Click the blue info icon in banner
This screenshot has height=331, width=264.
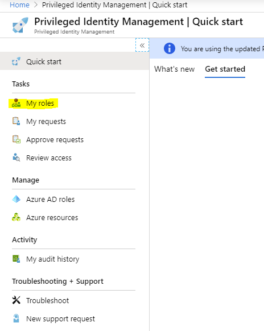170,48
